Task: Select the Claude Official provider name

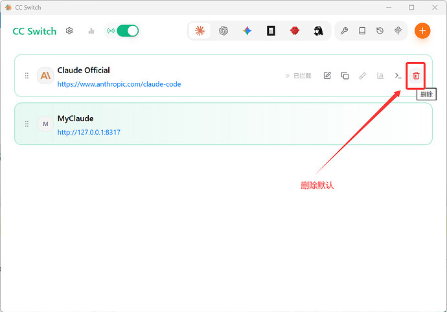Action: 84,71
